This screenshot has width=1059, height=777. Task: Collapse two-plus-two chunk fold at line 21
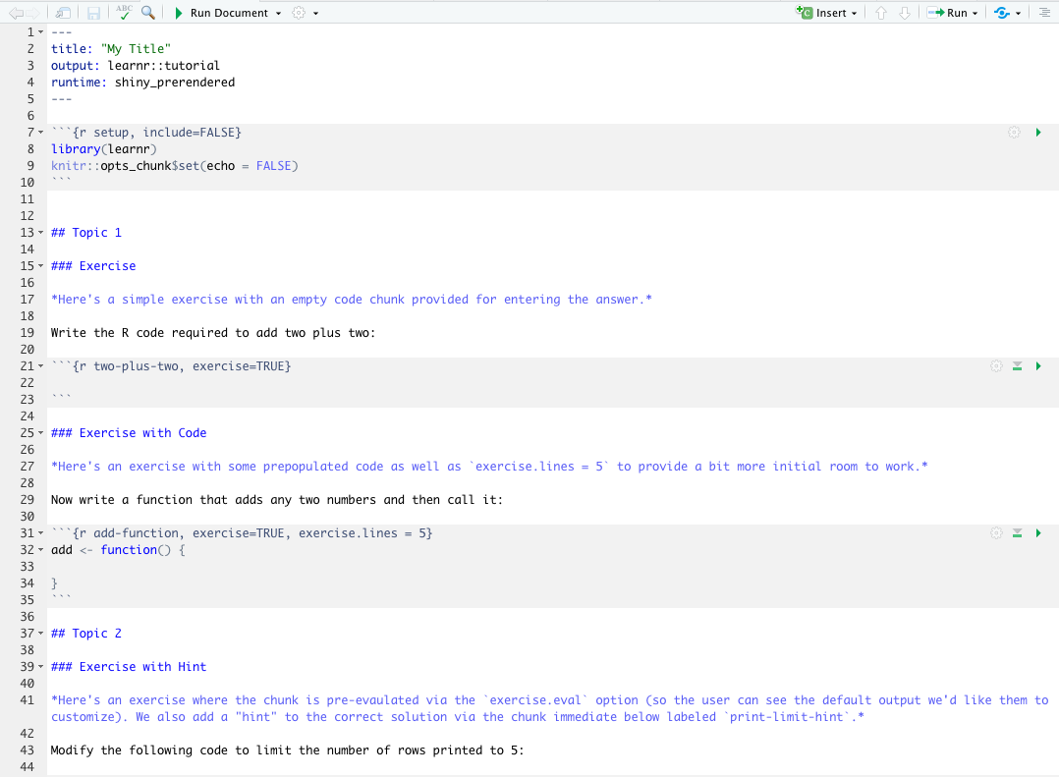click(x=40, y=365)
